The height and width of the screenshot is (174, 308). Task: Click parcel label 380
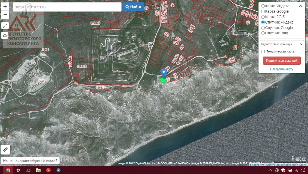point(164,21)
